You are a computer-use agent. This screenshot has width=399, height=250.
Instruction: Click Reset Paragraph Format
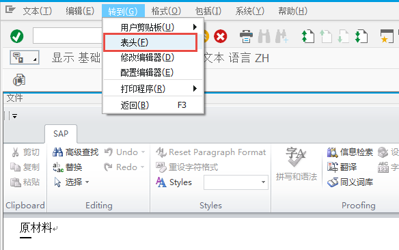tap(211, 152)
